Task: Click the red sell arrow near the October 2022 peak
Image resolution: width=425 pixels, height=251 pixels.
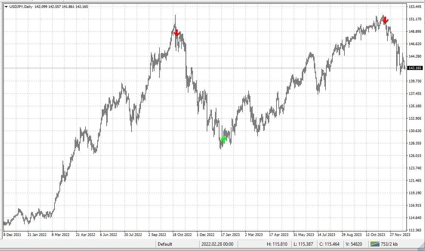Action: (x=177, y=33)
